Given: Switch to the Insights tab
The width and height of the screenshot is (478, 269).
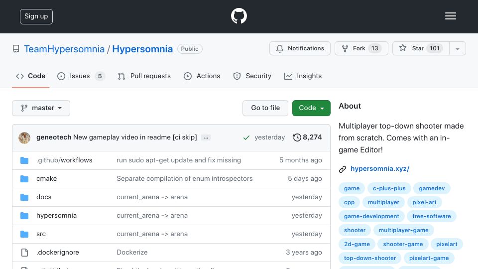Looking at the screenshot, I should coord(303,76).
